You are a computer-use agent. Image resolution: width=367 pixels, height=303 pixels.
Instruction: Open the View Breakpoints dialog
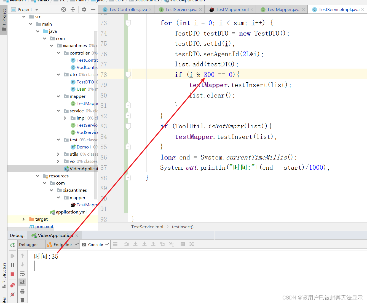pos(12,285)
